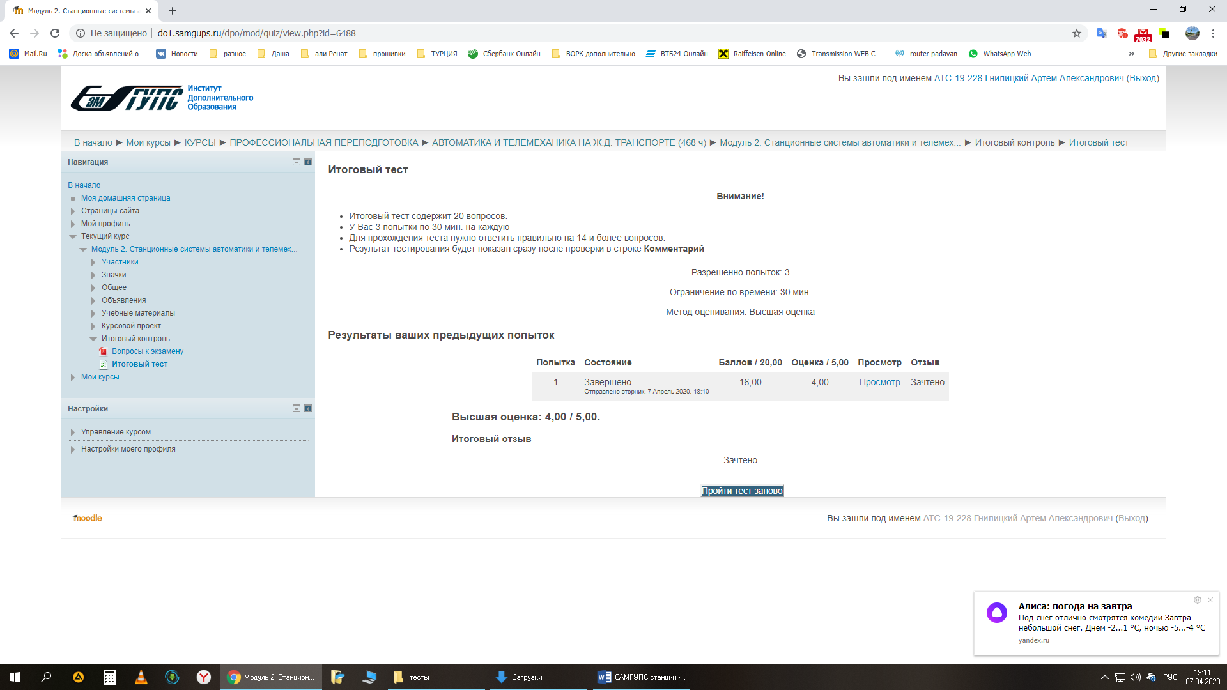
Task: Dismiss the Alisa weather notification
Action: (x=1210, y=600)
